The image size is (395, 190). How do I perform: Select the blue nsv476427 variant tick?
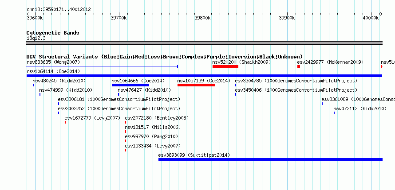click(x=118, y=94)
